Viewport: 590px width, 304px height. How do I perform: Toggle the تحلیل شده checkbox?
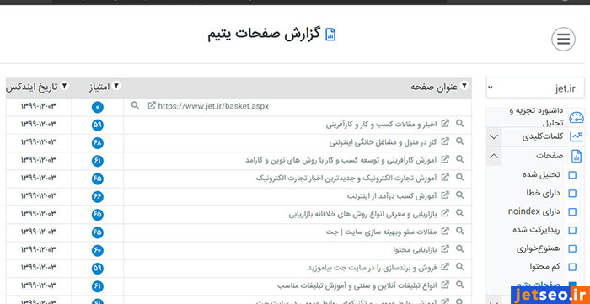[572, 174]
